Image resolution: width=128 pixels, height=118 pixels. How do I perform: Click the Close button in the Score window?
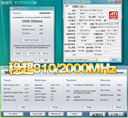[x=46, y=60]
